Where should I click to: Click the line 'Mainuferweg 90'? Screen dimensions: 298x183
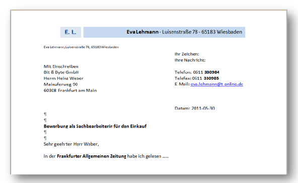[60, 84]
